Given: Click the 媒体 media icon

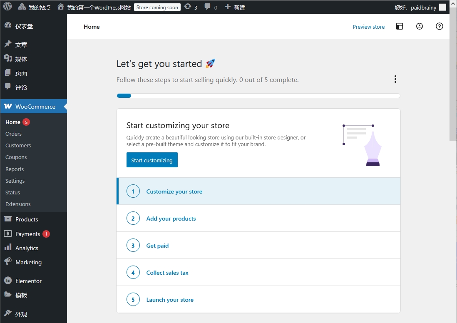Looking at the screenshot, I should click(x=8, y=58).
